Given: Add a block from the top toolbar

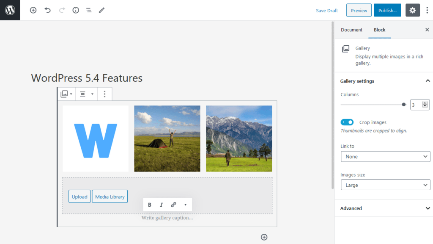Looking at the screenshot, I should click(33, 10).
